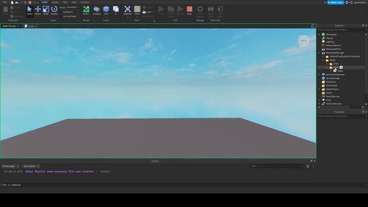Screen dimensions: 368x207
Task: Select TextChatService in Explorer
Action: pos(333,103)
